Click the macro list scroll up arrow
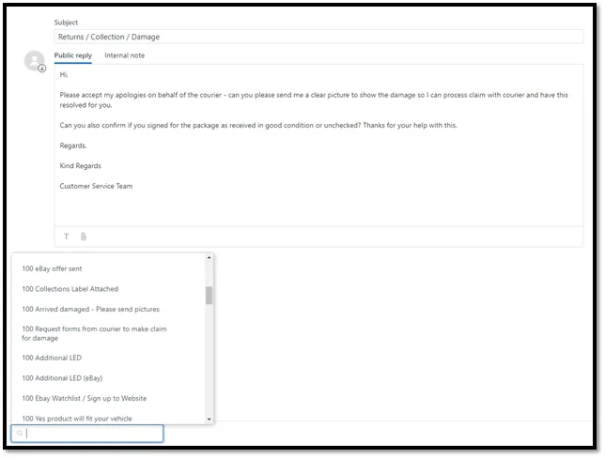This screenshot has height=458, width=605. tap(209, 257)
